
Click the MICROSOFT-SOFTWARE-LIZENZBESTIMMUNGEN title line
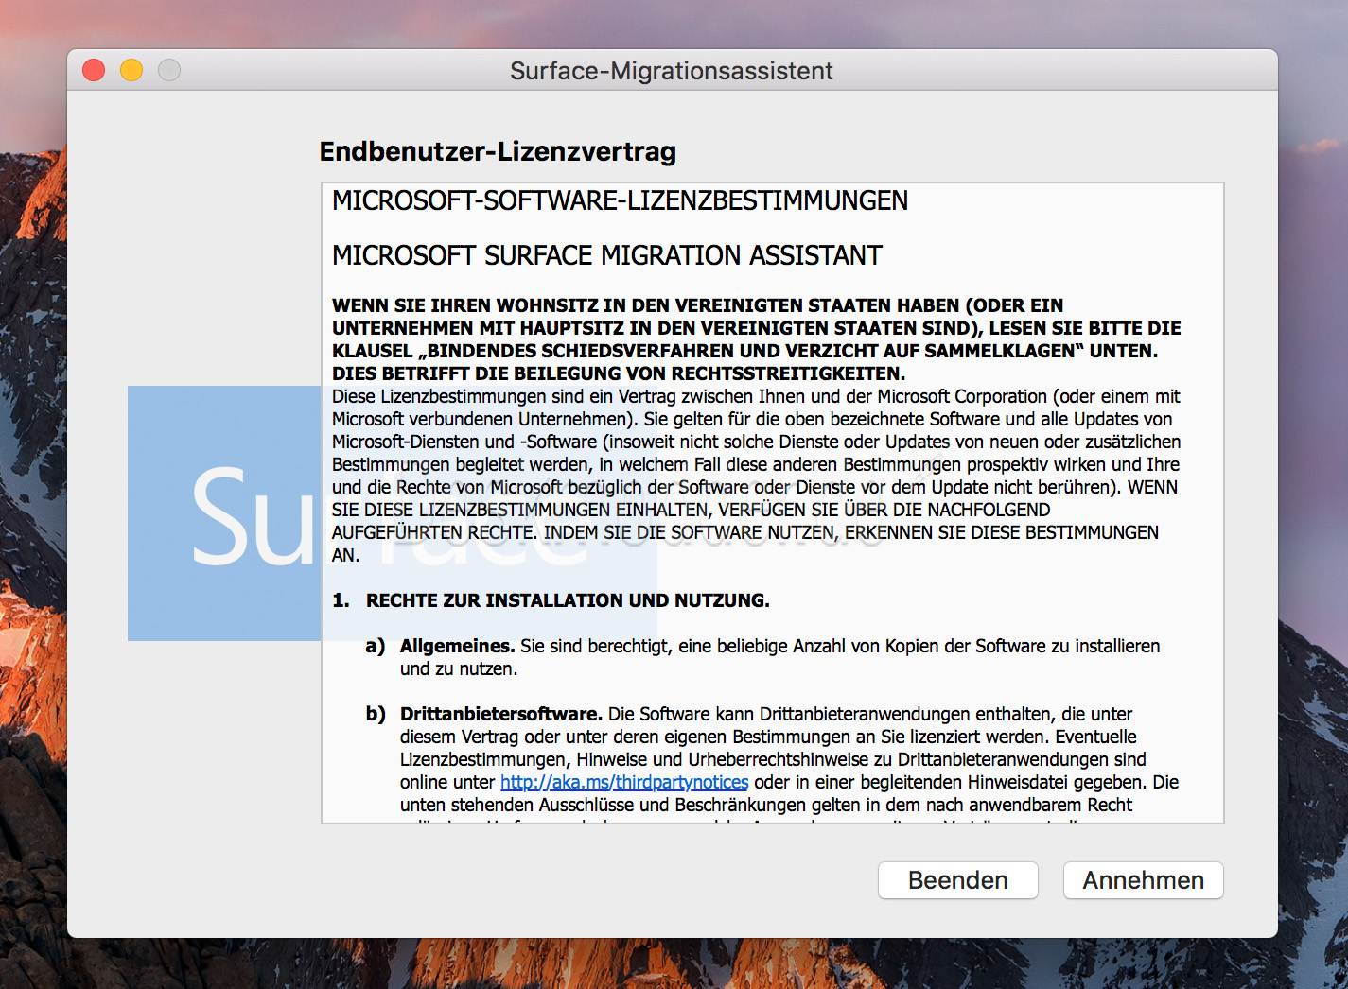click(x=620, y=200)
